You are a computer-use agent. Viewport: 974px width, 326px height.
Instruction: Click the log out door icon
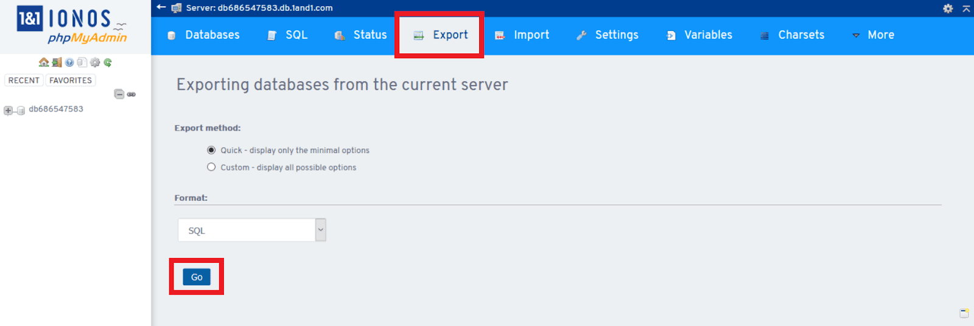[x=57, y=62]
